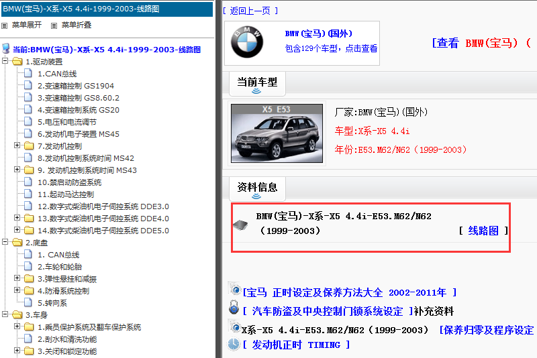The image size is (537, 358).
Task: Select tree item 2.刮水和清洗功能
Action: click(67, 339)
